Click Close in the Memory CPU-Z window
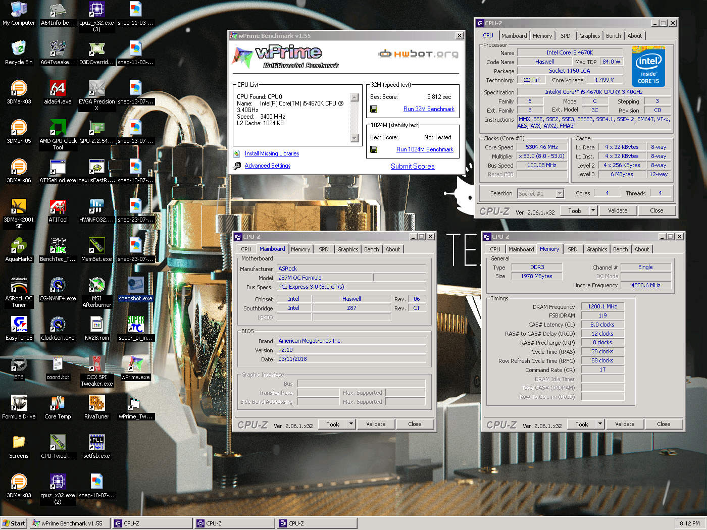This screenshot has width=707, height=530. 664,424
